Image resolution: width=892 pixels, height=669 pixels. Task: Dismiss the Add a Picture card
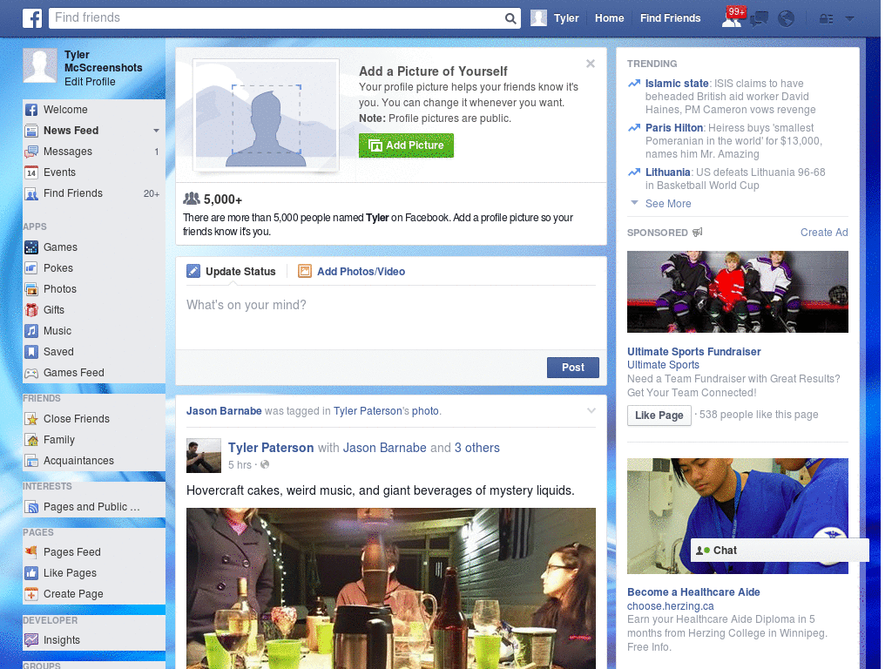[x=591, y=64]
